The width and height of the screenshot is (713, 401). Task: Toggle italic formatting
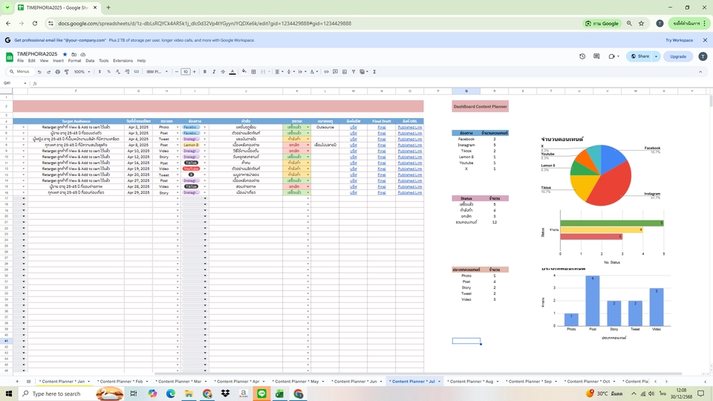(x=214, y=72)
